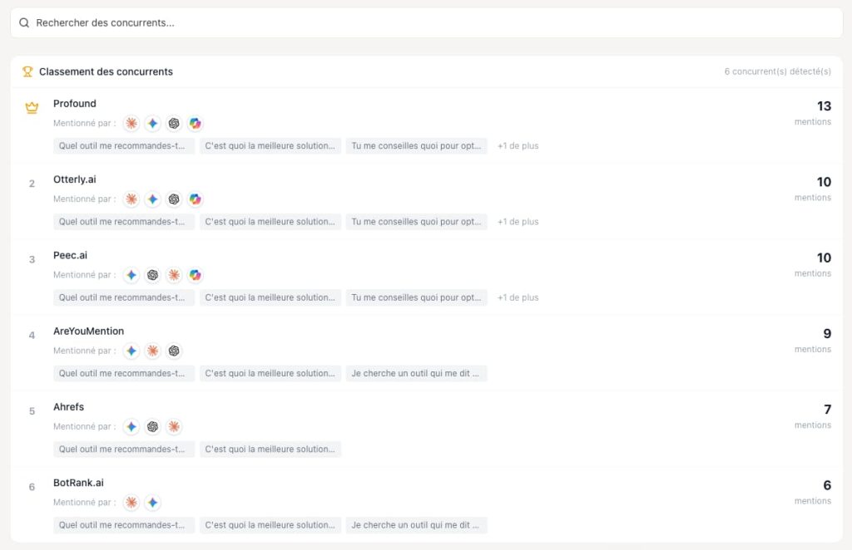Click AreYouMention's 9 mentions count

827,334
